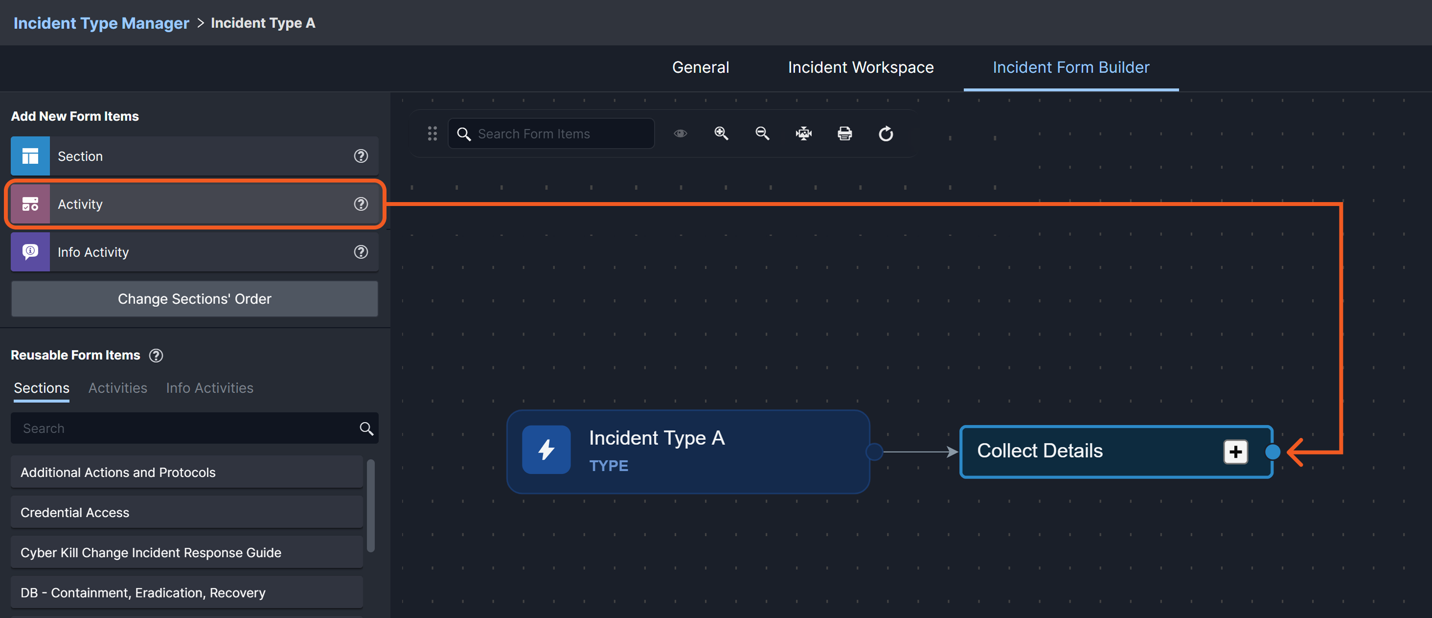The image size is (1432, 618).
Task: Open help for the Info Activity item
Action: click(x=361, y=252)
